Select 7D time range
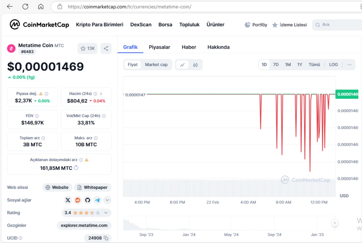 point(276,65)
